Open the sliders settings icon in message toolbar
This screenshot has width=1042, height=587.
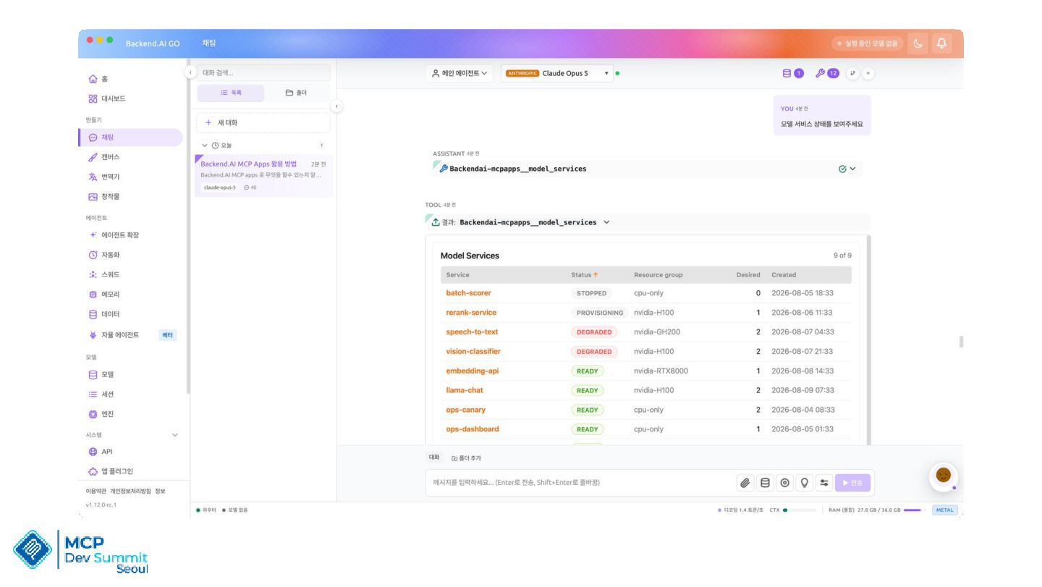(x=824, y=483)
